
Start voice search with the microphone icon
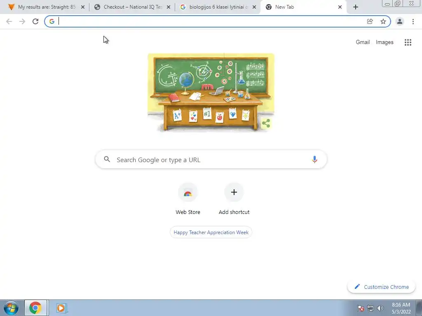314,160
